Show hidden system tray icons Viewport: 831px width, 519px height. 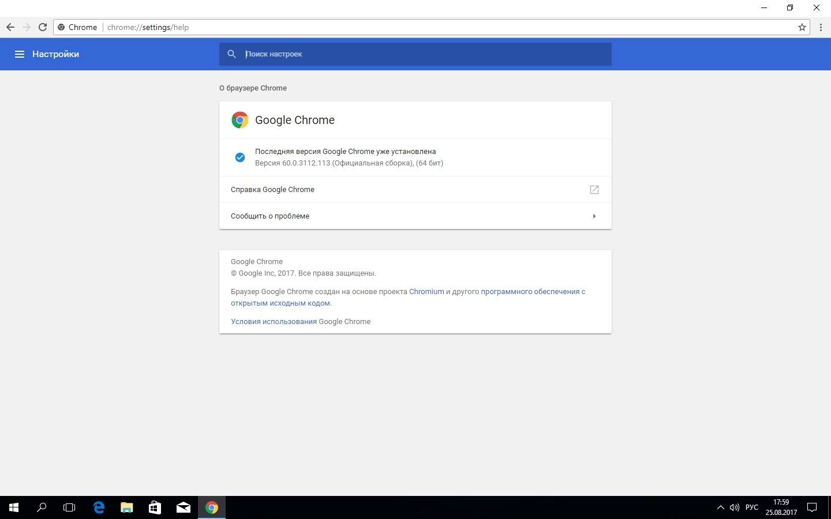pos(720,507)
